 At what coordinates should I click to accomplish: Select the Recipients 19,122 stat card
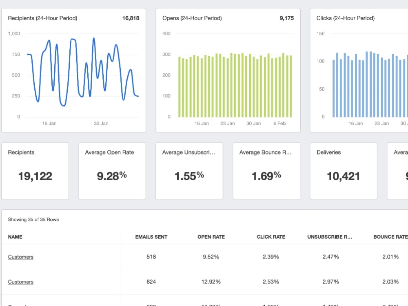point(35,171)
